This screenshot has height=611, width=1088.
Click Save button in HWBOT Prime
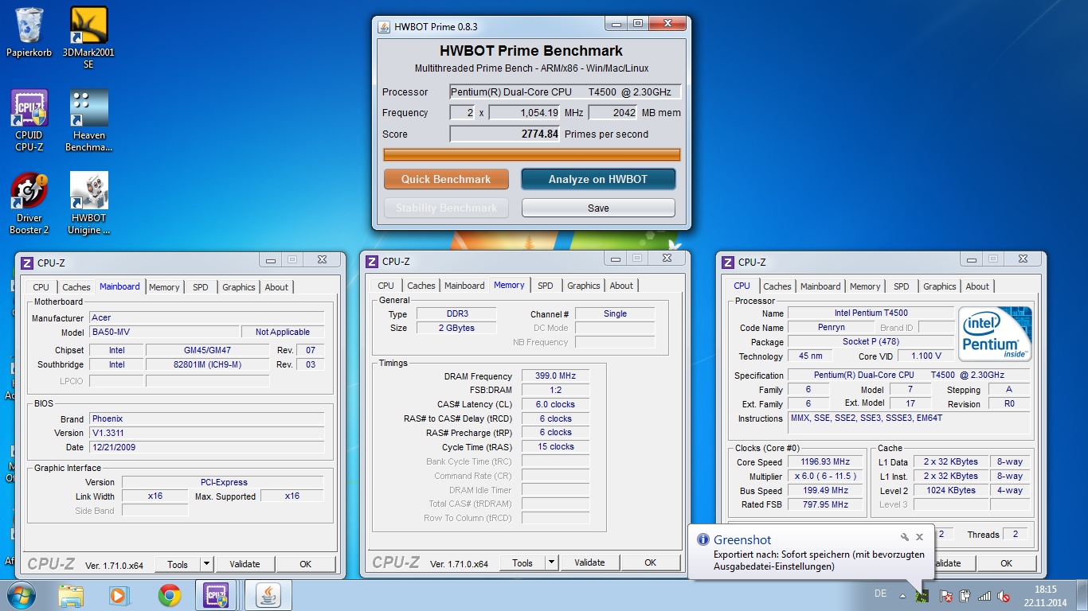coord(598,208)
